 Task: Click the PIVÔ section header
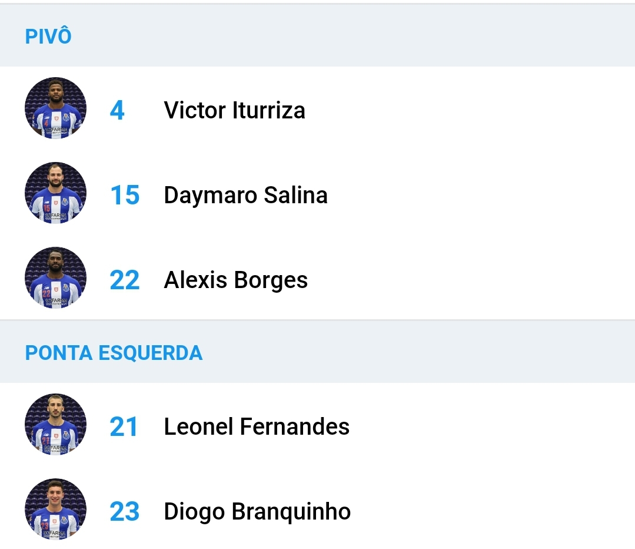[318, 36]
